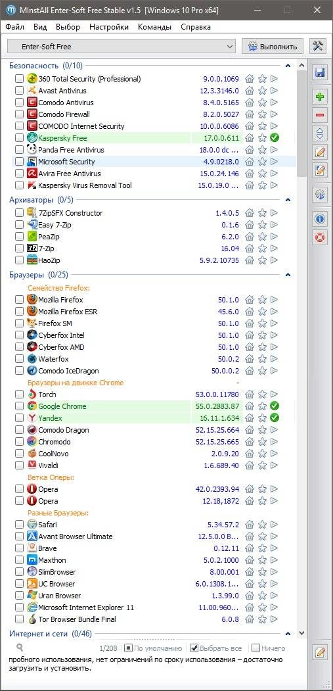Click the edit note (pencil) sidebar icon
Image resolution: width=333 pixels, height=691 pixels.
(320, 152)
